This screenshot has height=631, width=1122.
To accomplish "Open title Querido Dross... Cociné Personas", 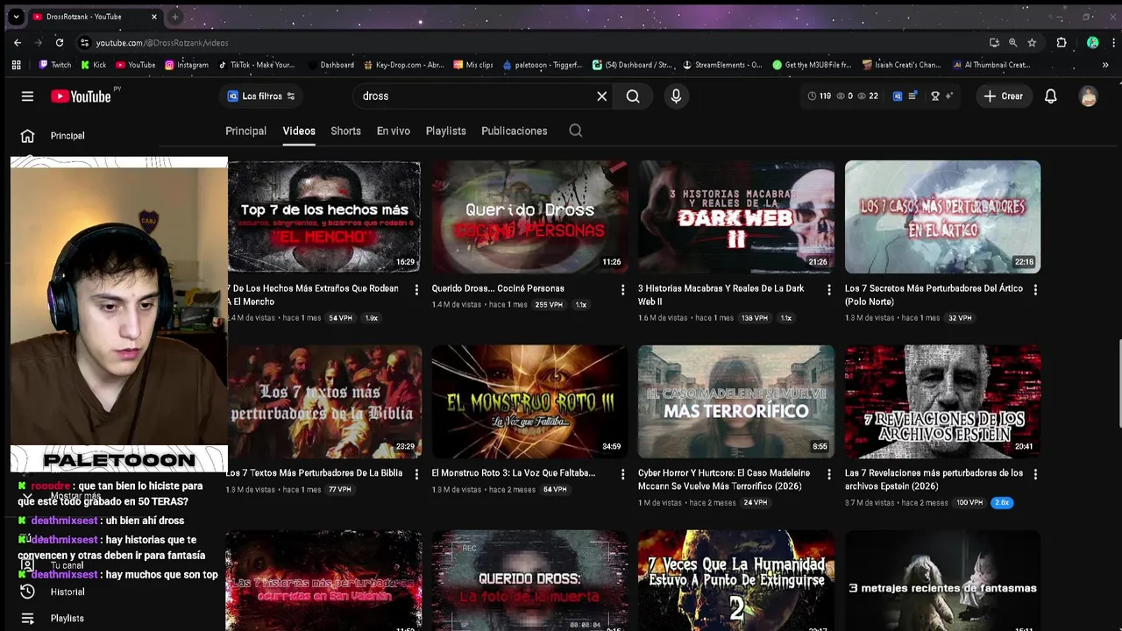I will coord(498,288).
